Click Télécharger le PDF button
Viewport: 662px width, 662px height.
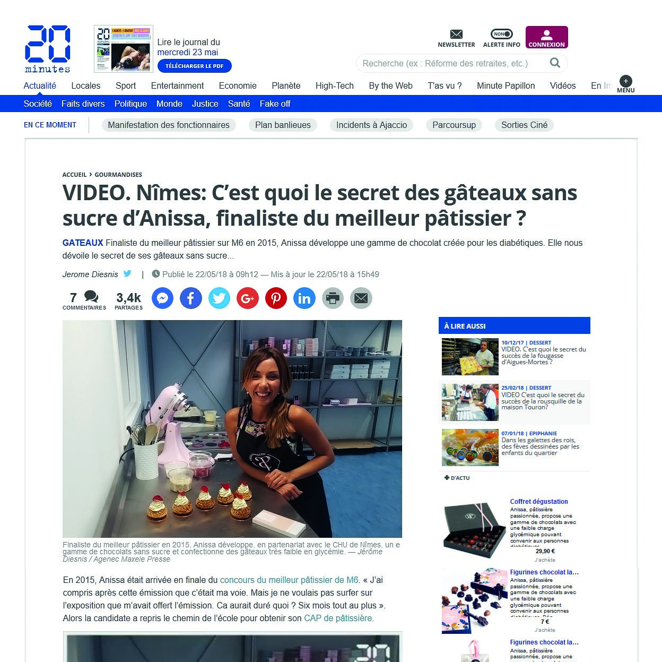coord(195,66)
